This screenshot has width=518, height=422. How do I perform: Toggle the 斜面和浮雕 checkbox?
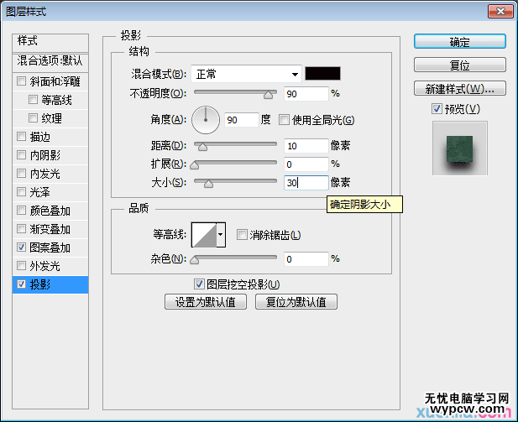(21, 81)
